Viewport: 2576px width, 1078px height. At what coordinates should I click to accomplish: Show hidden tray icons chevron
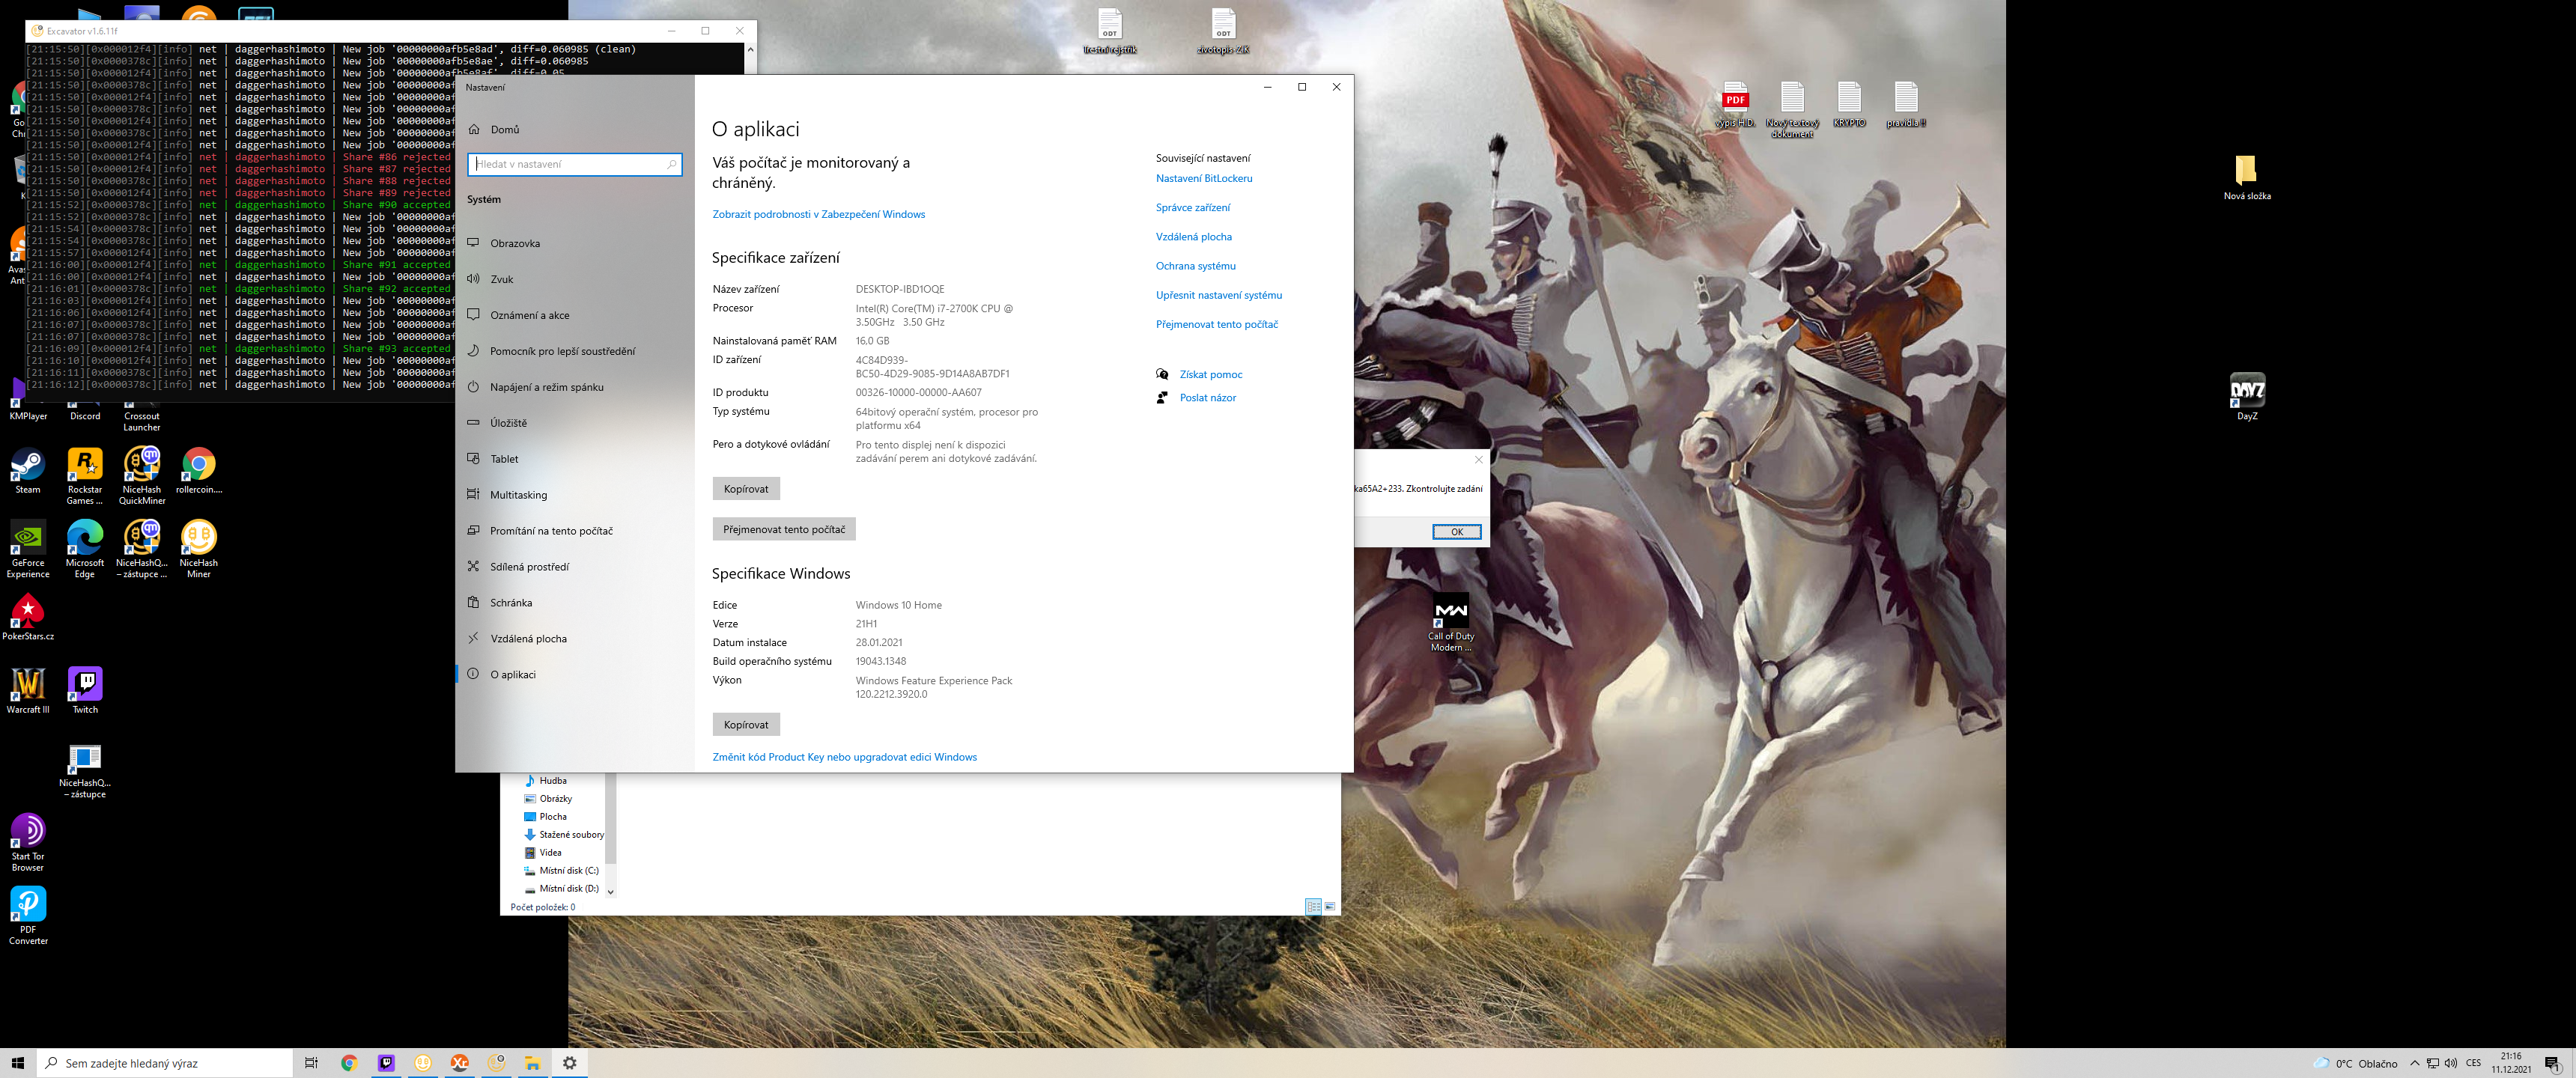point(2415,1063)
